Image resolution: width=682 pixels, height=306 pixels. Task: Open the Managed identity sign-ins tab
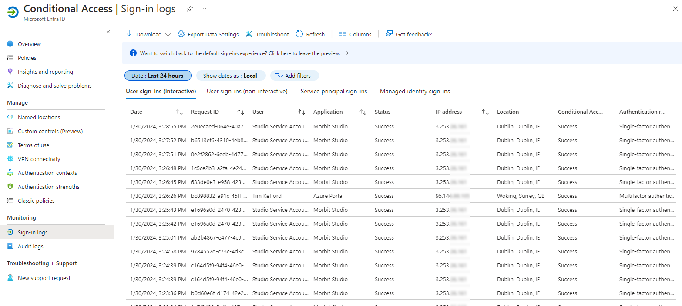(x=415, y=92)
